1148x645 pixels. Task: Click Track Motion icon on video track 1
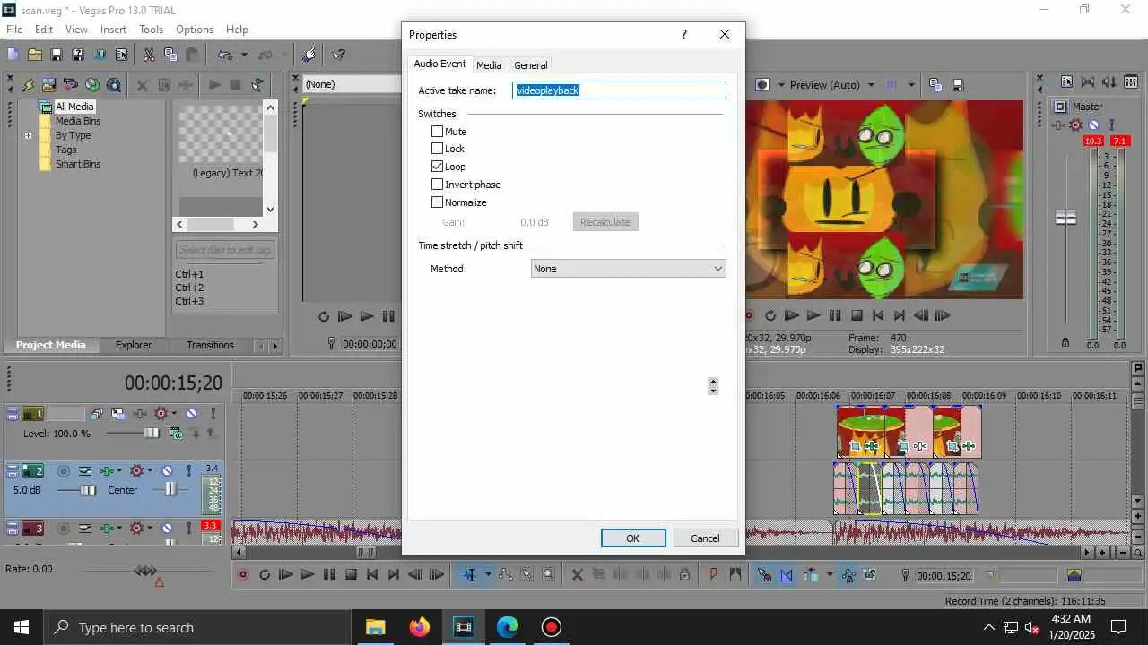(117, 414)
